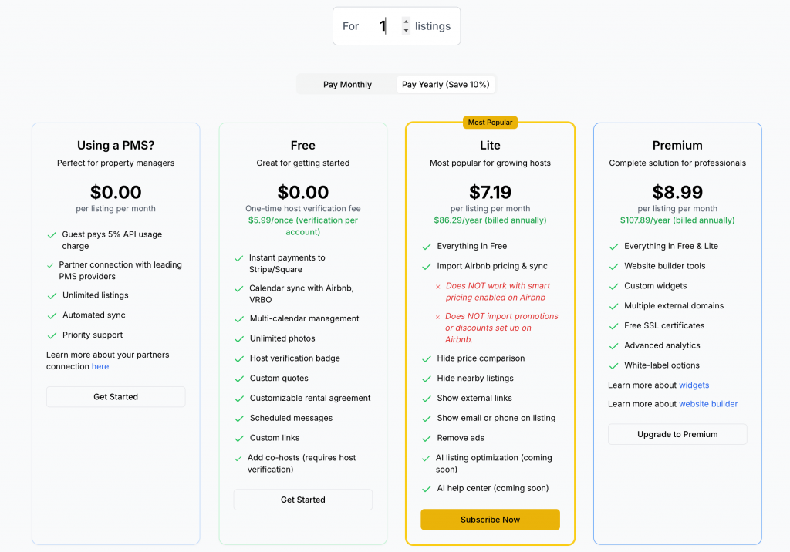Open the widgets learn more link
Viewport: 790px width, 552px height.
(694, 385)
